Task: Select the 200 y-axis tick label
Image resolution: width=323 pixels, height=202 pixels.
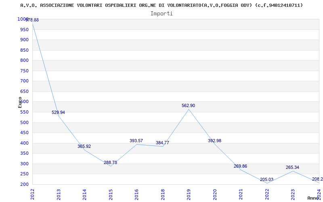Action: 25,184
